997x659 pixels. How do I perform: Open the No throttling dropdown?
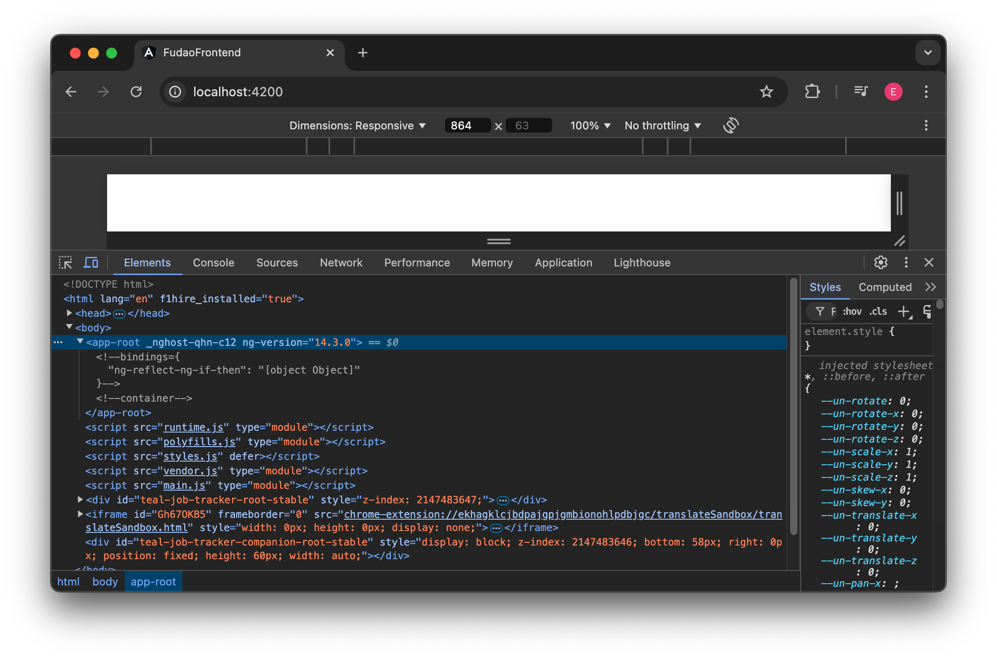(x=662, y=125)
